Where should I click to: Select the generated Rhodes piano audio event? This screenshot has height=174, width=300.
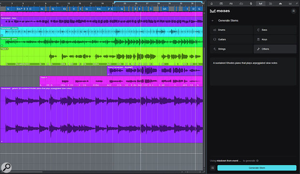pos(102,115)
